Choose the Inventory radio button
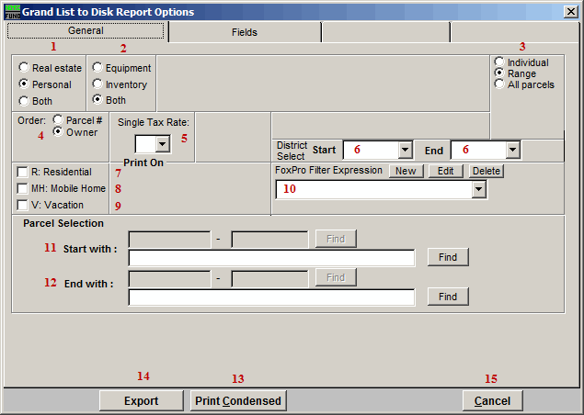 click(x=97, y=84)
